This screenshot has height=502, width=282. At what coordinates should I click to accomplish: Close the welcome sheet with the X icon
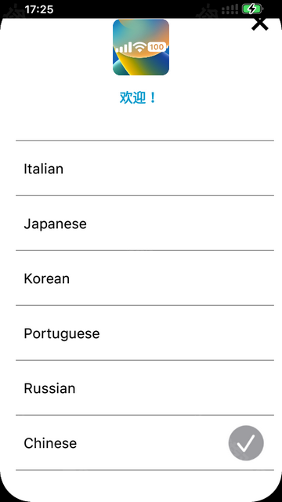[x=259, y=24]
